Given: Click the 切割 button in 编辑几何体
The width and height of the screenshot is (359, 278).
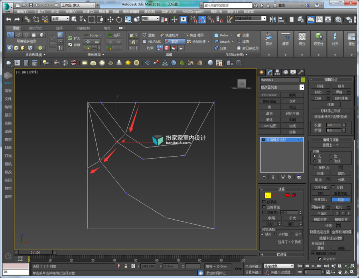Looking at the screenshot, I should pos(341,200).
